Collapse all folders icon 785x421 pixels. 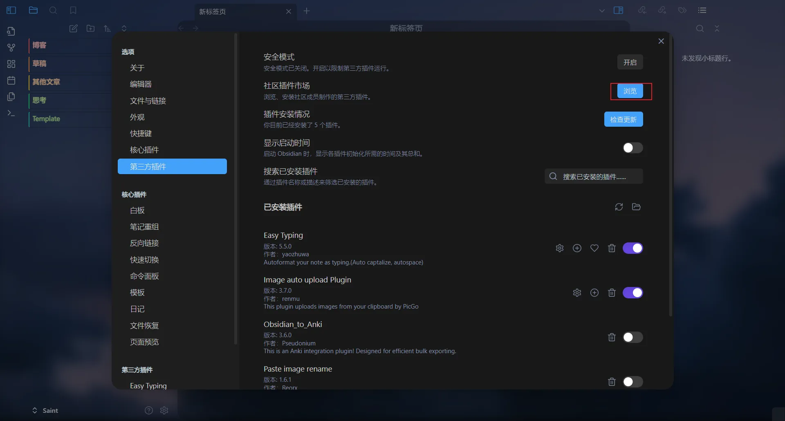click(x=124, y=28)
